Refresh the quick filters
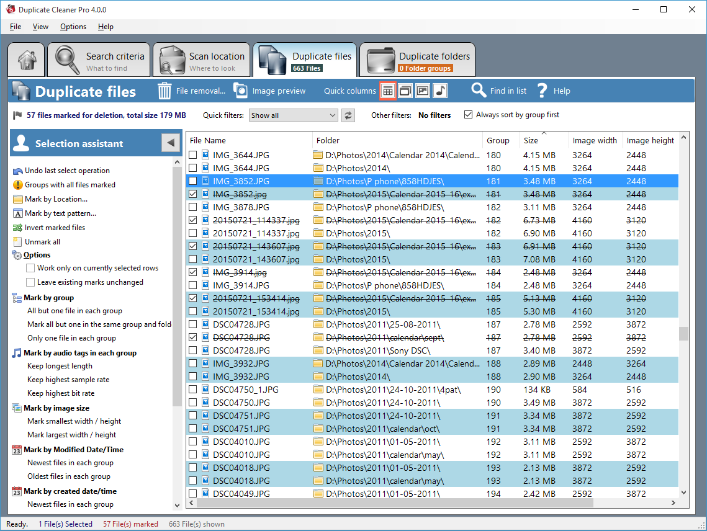 pyautogui.click(x=348, y=115)
